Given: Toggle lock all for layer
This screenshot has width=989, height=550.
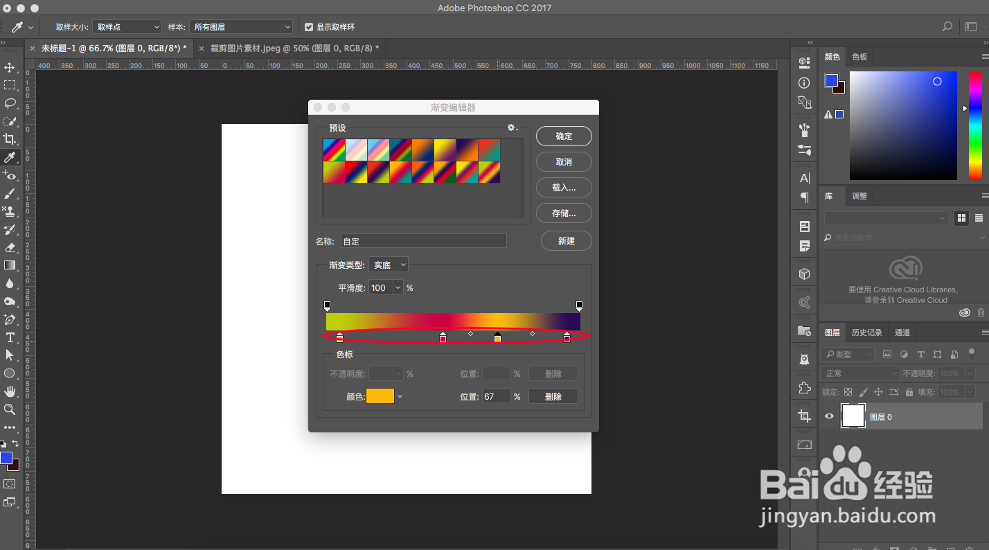Looking at the screenshot, I should [909, 392].
